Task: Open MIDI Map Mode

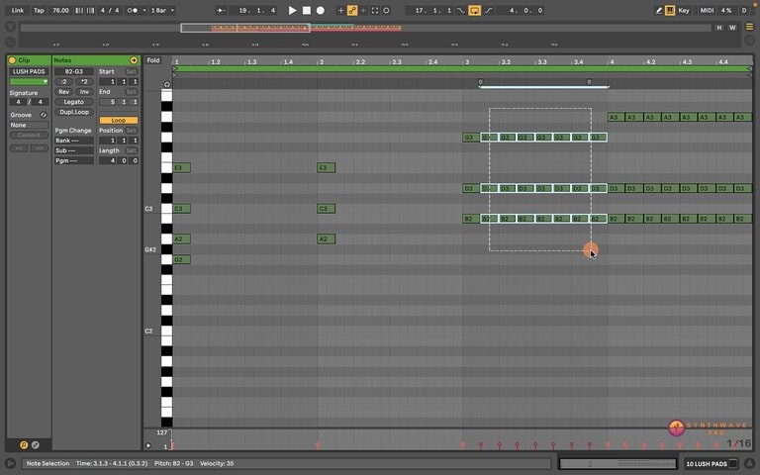Action: coord(707,10)
